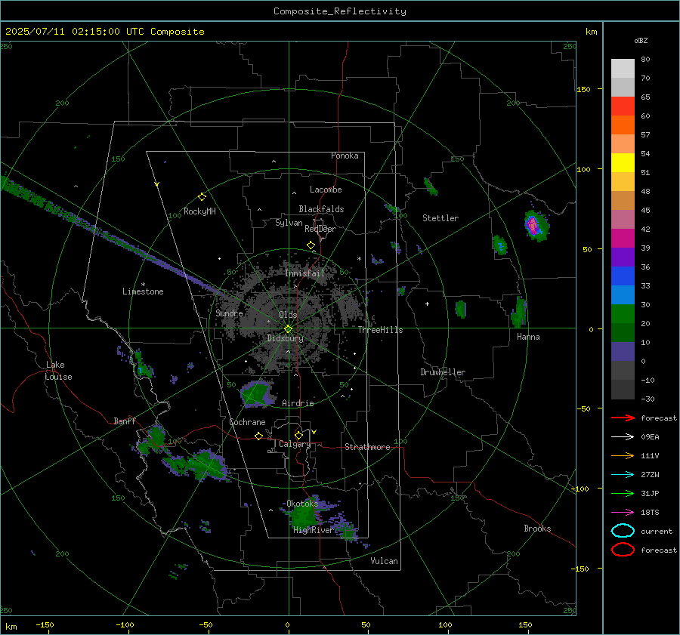Click the 2025/07/11 02:15:00 UTC timestamp
The width and height of the screenshot is (680, 635).
(104, 32)
